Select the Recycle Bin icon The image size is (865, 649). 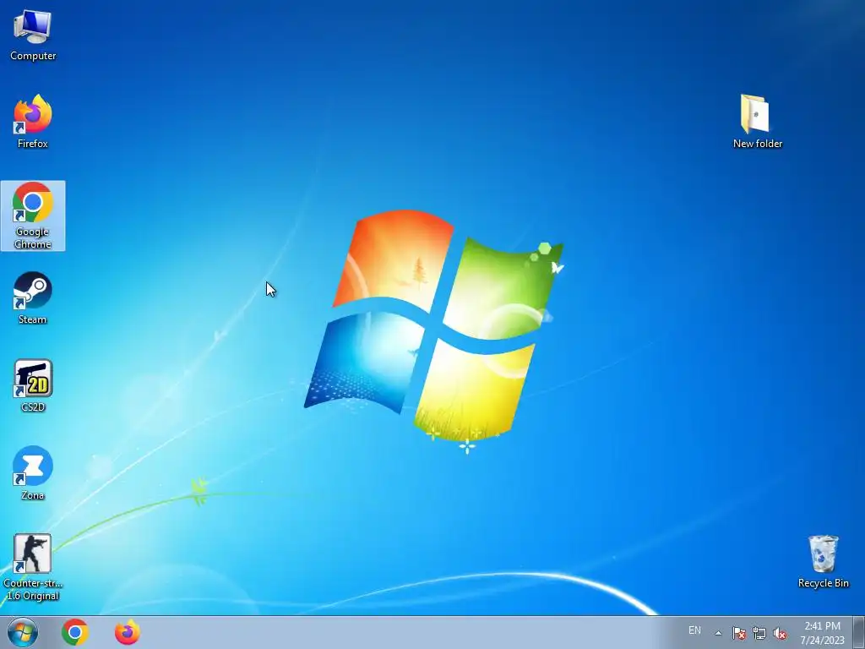pyautogui.click(x=823, y=562)
